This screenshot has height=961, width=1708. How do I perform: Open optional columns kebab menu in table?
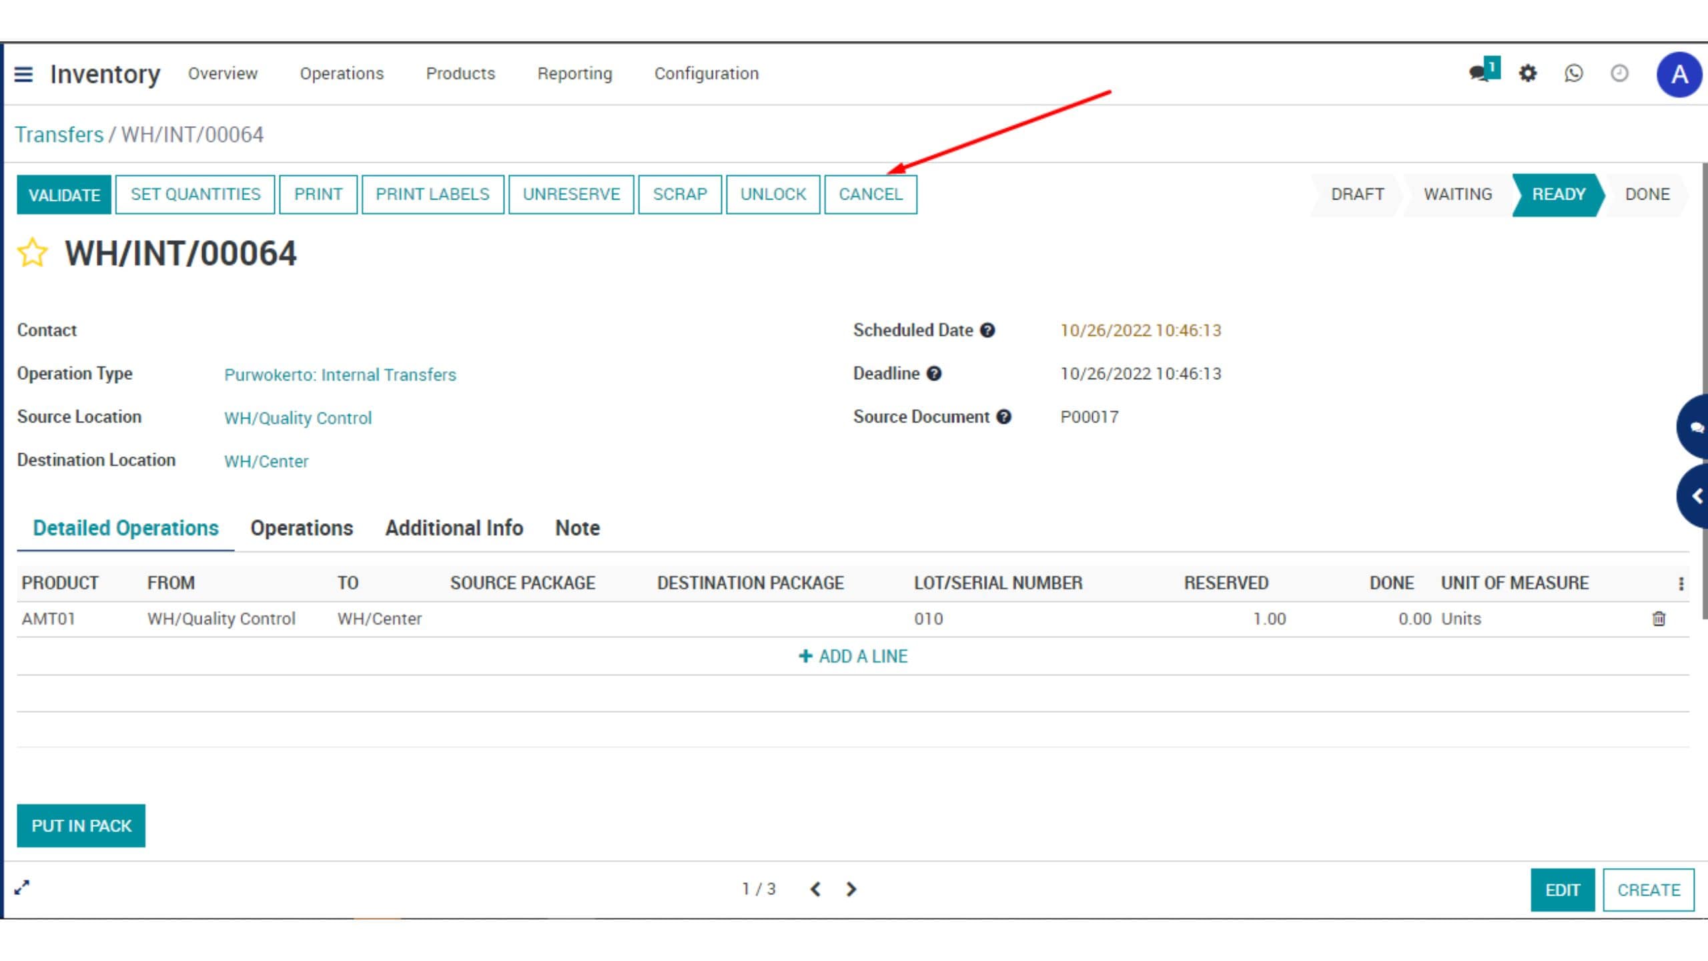pyautogui.click(x=1681, y=584)
